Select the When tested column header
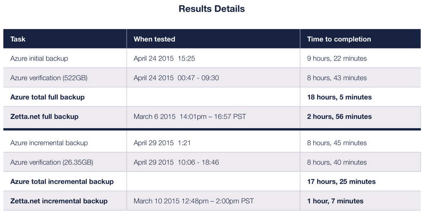This screenshot has width=432, height=215. click(154, 39)
